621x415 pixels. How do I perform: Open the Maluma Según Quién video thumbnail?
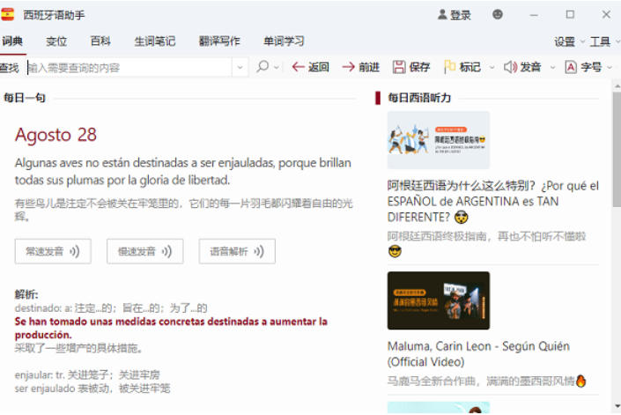click(x=439, y=300)
